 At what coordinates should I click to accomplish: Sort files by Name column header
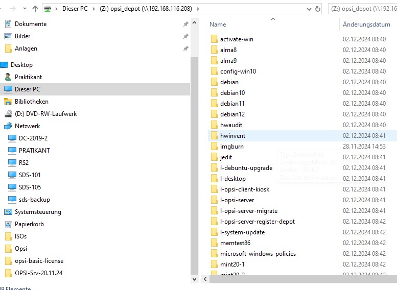point(218,25)
